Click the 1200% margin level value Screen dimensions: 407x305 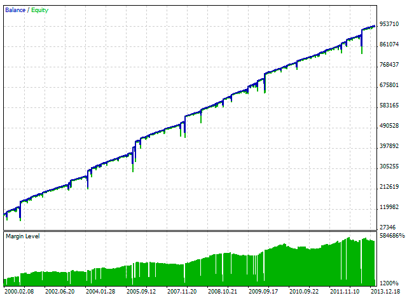coord(389,283)
